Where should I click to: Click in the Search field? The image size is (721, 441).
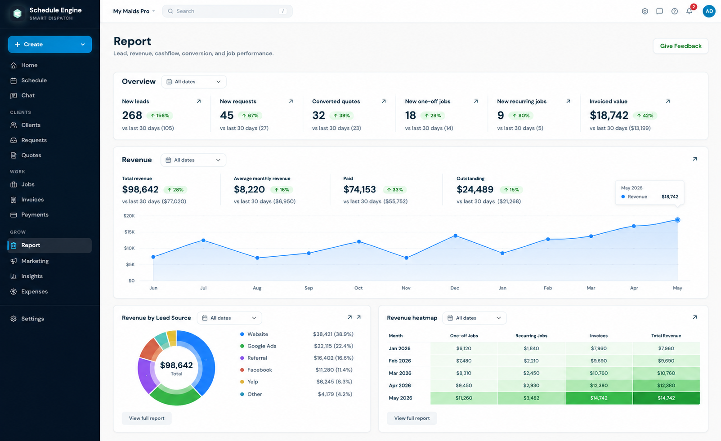click(x=228, y=11)
